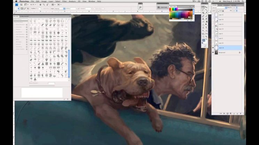Viewport: 259px width, 145px height.
Task: Click Rotate View tool in application bar
Action: click(47, 5)
